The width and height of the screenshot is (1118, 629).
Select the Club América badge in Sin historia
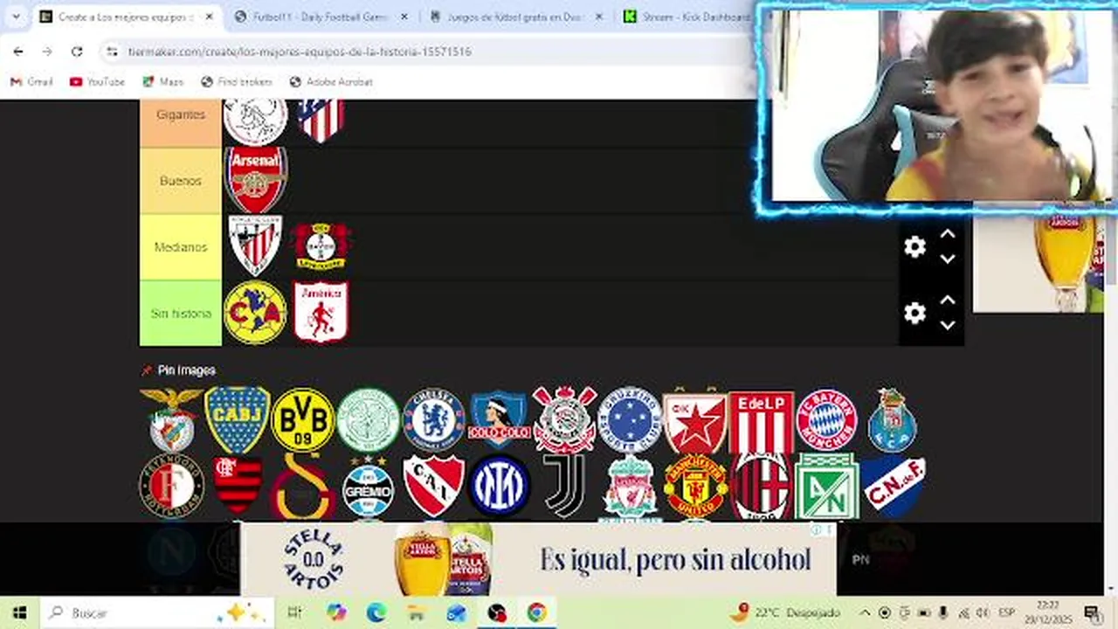tap(255, 313)
